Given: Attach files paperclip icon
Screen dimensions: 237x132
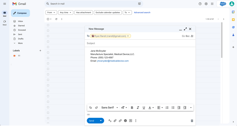Looking at the screenshot, I should [x=115, y=121].
